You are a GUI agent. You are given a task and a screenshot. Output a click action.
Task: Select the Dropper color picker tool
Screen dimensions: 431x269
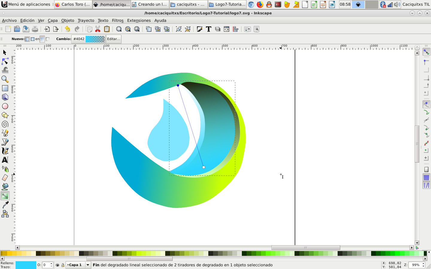tap(5, 205)
